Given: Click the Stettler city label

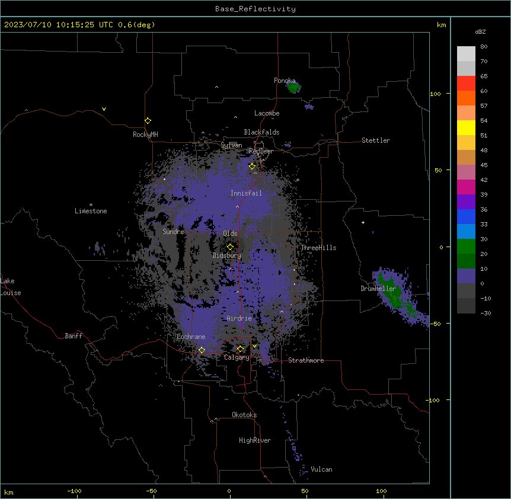Looking at the screenshot, I should click(376, 140).
